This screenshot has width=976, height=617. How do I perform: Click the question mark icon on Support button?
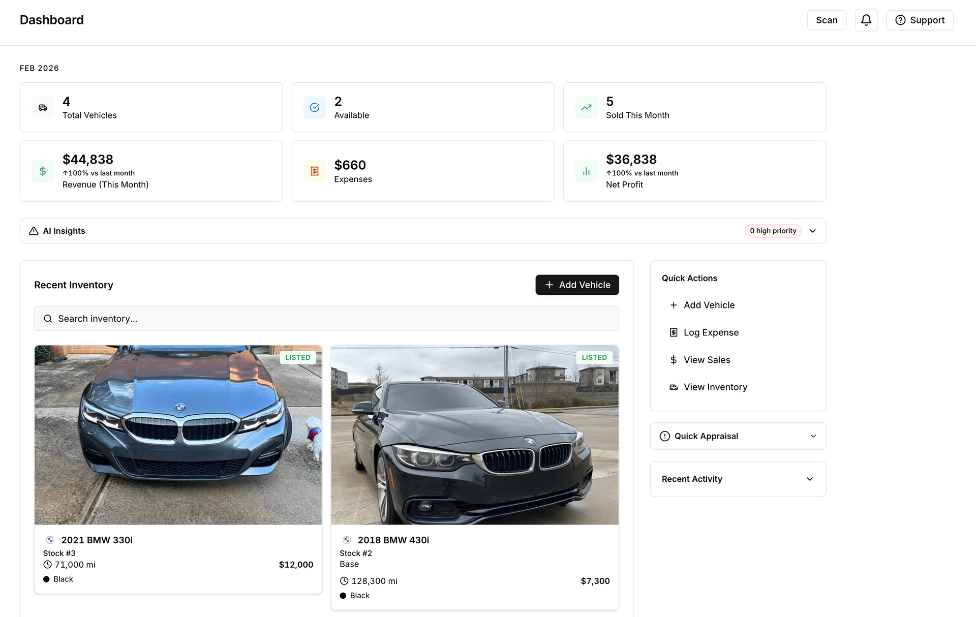(x=900, y=20)
